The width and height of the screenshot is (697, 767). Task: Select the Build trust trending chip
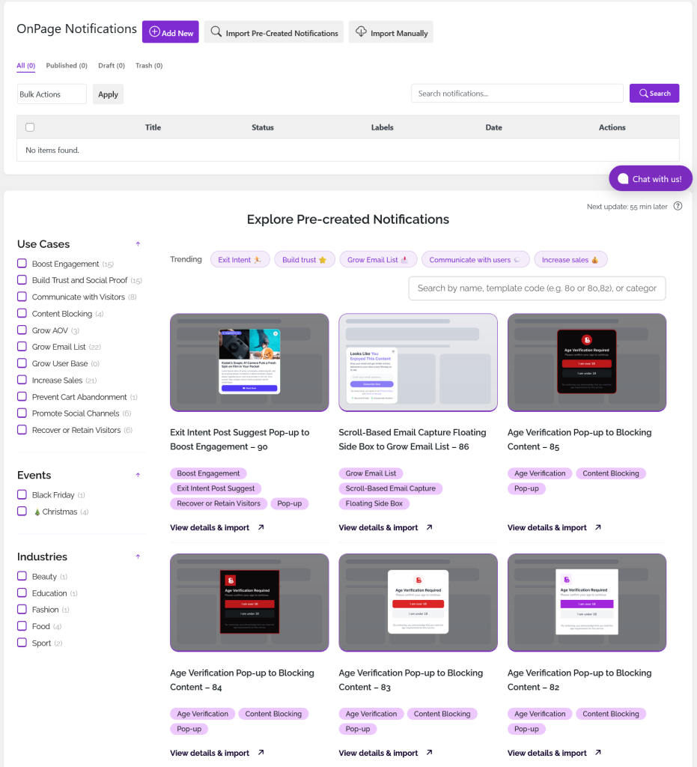pyautogui.click(x=305, y=260)
